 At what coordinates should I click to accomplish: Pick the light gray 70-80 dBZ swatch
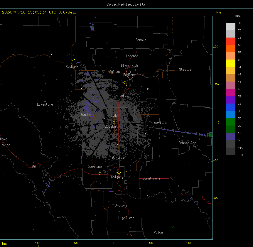tap(231, 26)
